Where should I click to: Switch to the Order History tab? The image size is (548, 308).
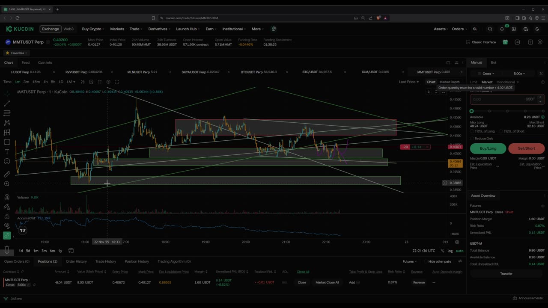(76, 261)
